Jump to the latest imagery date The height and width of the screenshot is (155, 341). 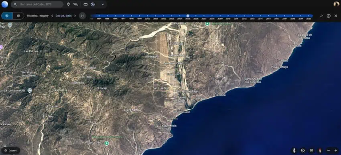(82, 16)
